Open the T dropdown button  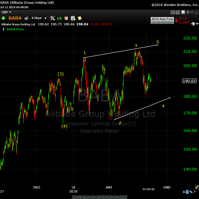(x=178, y=12)
